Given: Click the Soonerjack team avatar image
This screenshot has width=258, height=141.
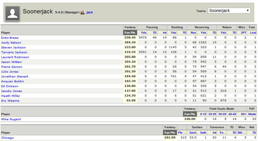Looking at the screenshot, I should tap(12, 13).
